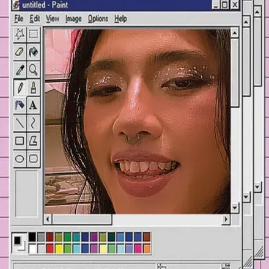Open the Options menu
The width and height of the screenshot is (269, 269).
(98, 19)
